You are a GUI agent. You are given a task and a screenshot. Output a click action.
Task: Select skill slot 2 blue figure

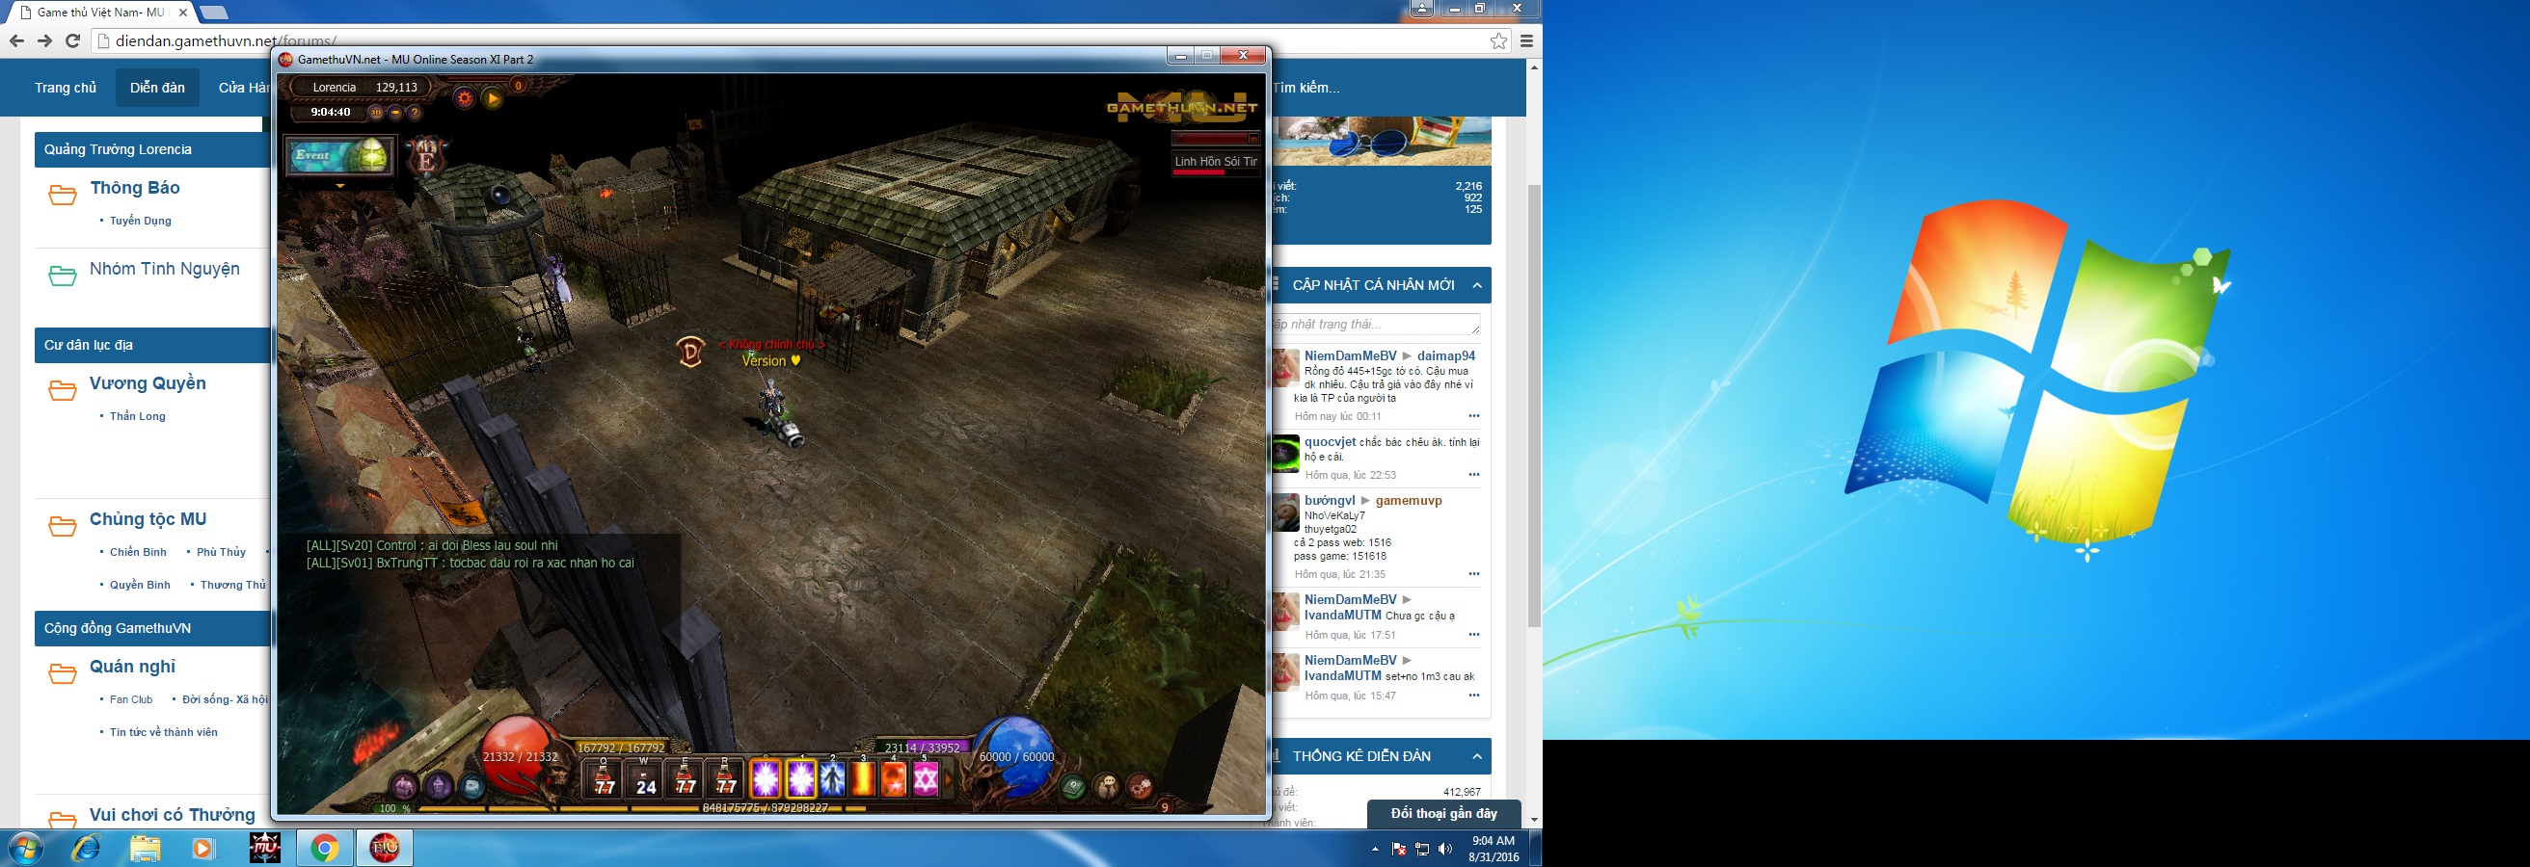[x=832, y=778]
